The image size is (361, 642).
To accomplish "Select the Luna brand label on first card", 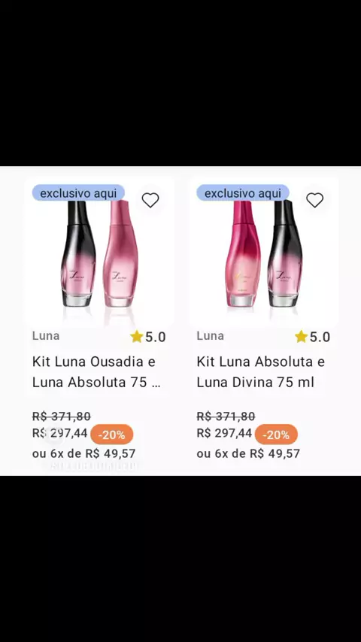I will [46, 336].
